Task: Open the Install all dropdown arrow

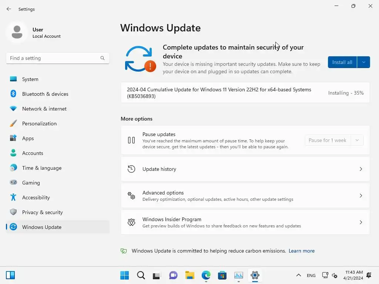Action: point(363,62)
